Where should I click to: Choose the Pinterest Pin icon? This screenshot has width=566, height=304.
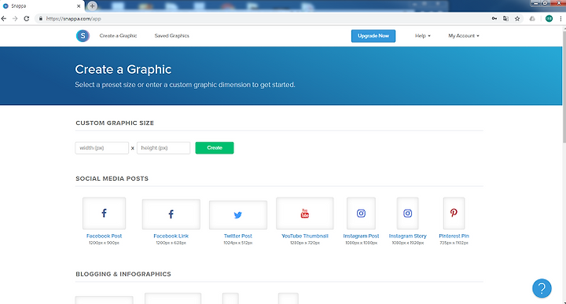454,213
